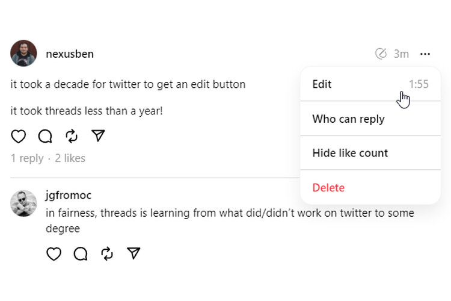The height and width of the screenshot is (301, 451).
Task: Open reply via nexusben post's comment icon
Action: [45, 136]
